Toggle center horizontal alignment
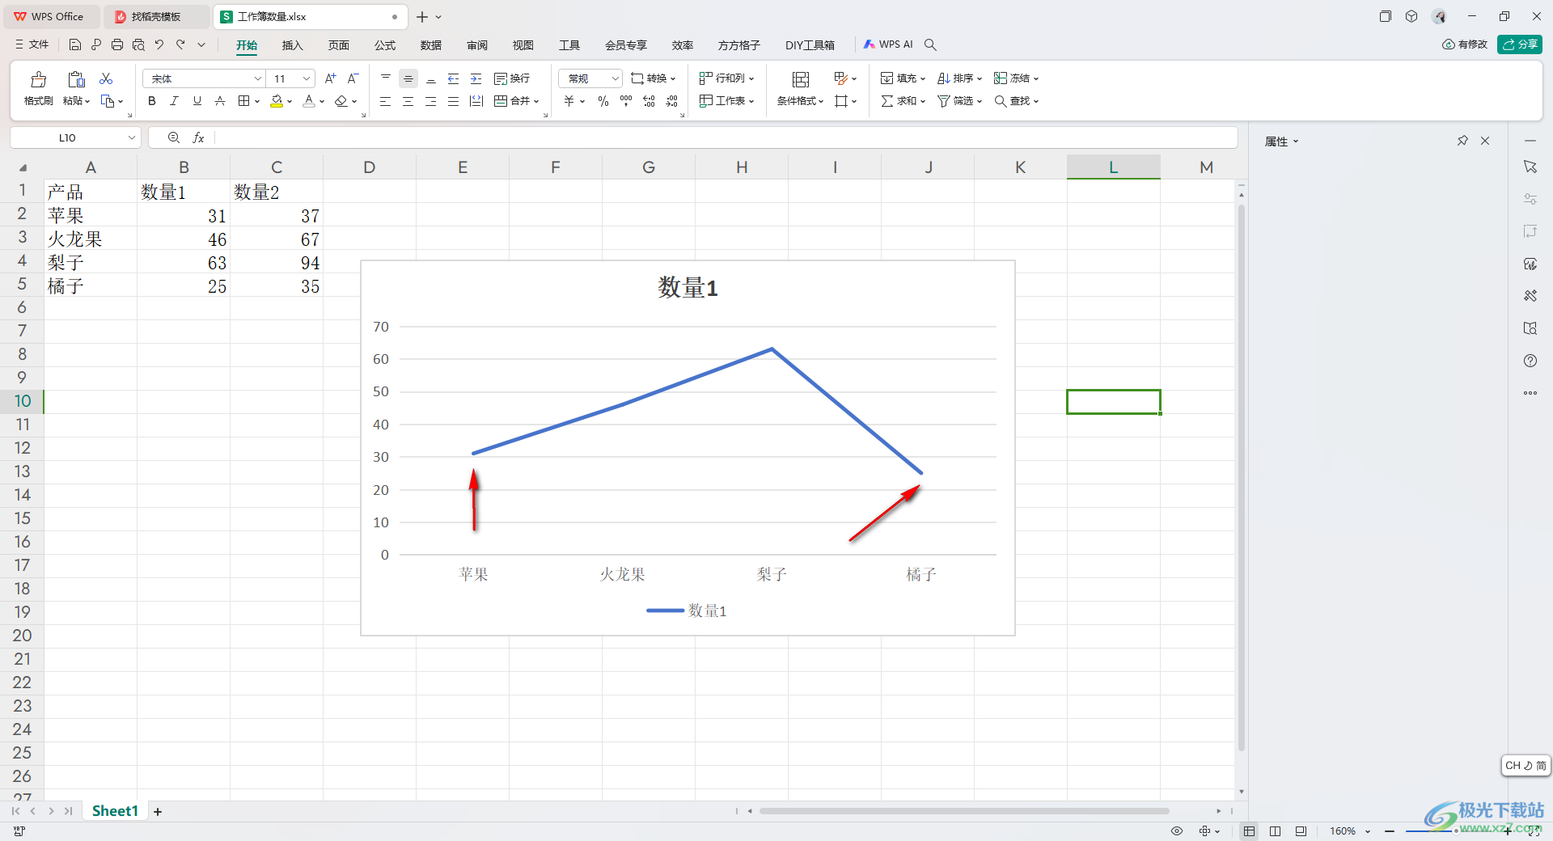 point(408,101)
